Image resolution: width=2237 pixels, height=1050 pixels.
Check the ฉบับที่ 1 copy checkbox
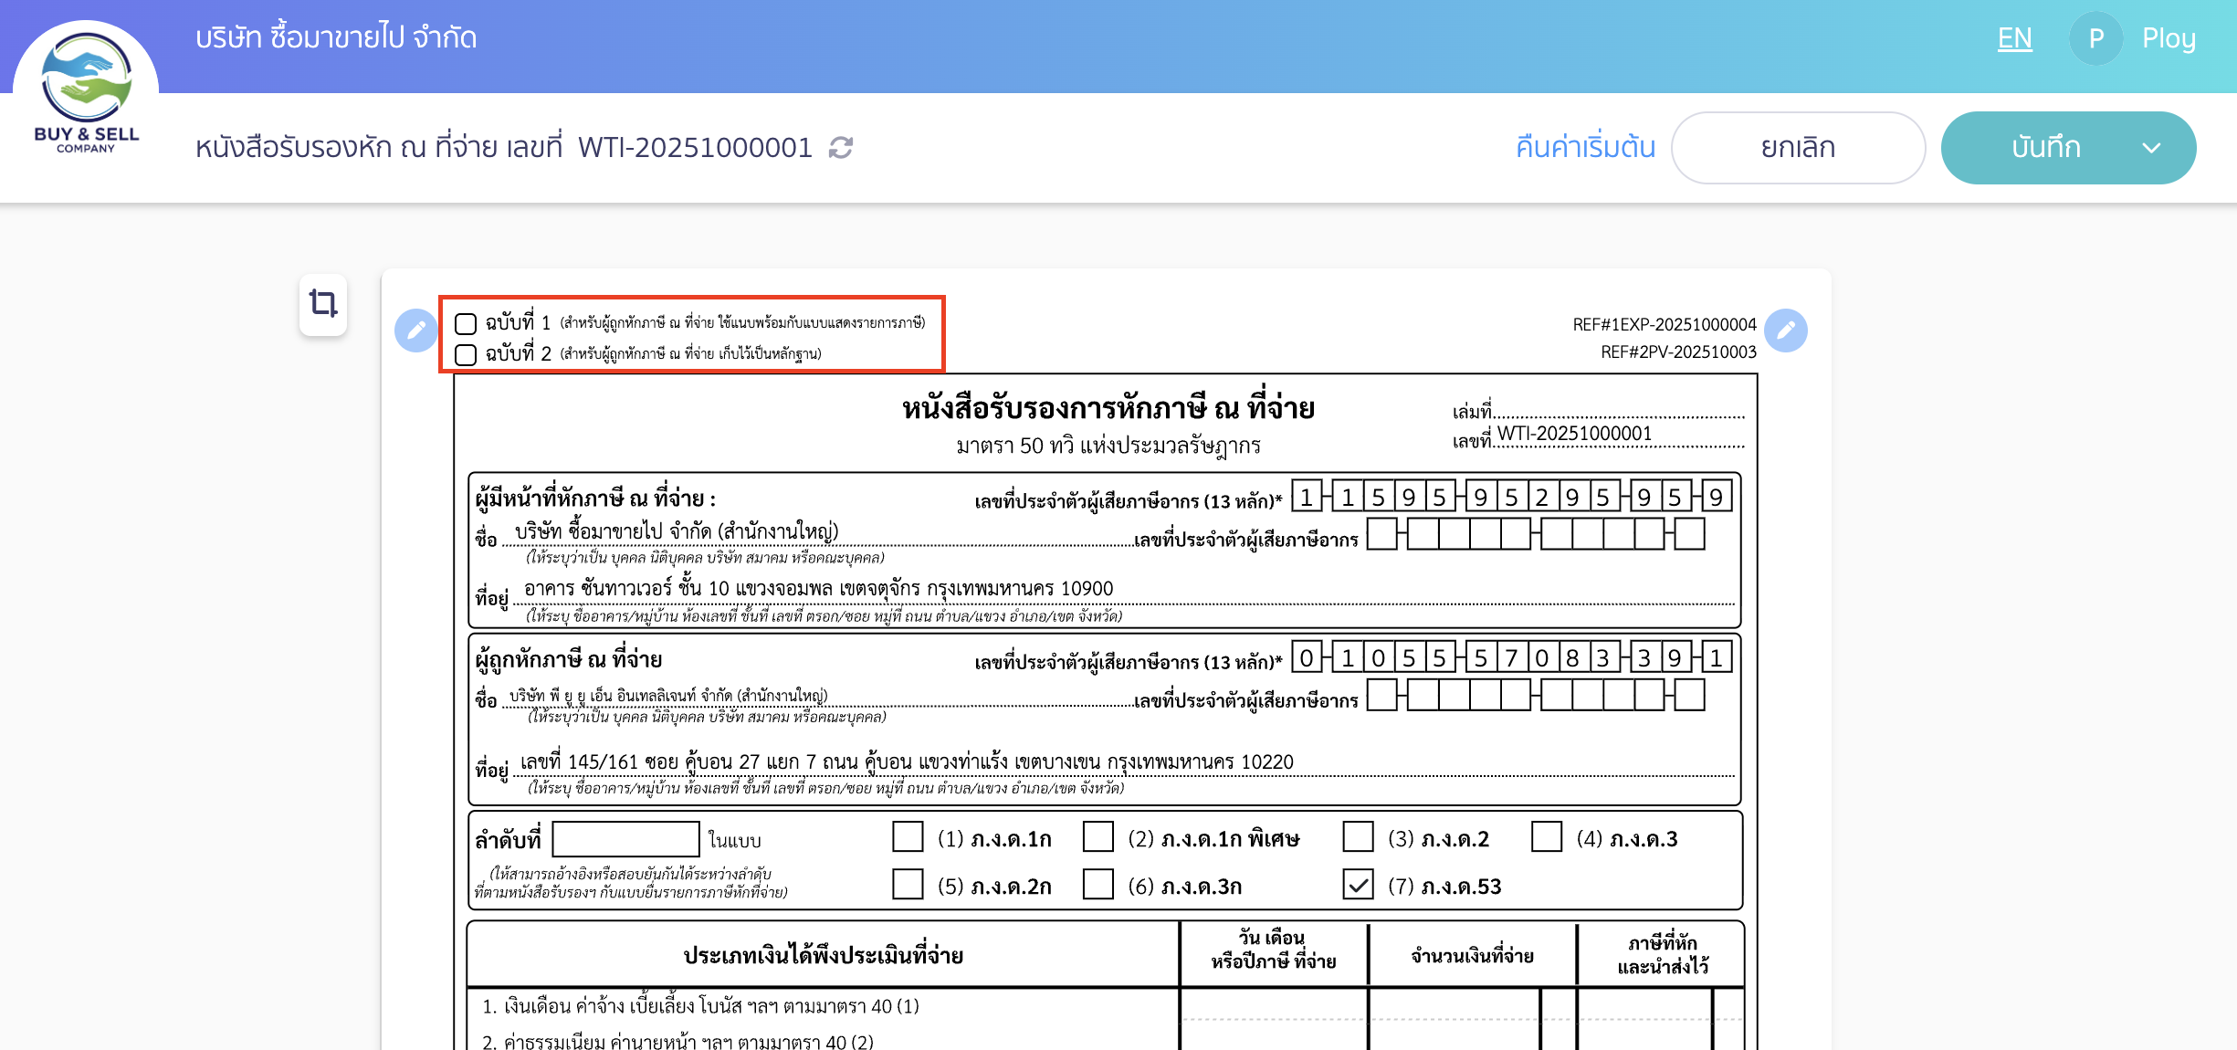(466, 323)
